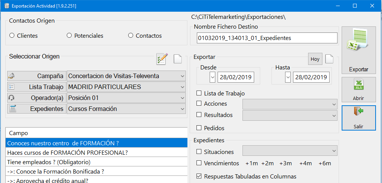Open exported file with Abrir XLS icon
Screen dimensions: 382x183
[359, 89]
